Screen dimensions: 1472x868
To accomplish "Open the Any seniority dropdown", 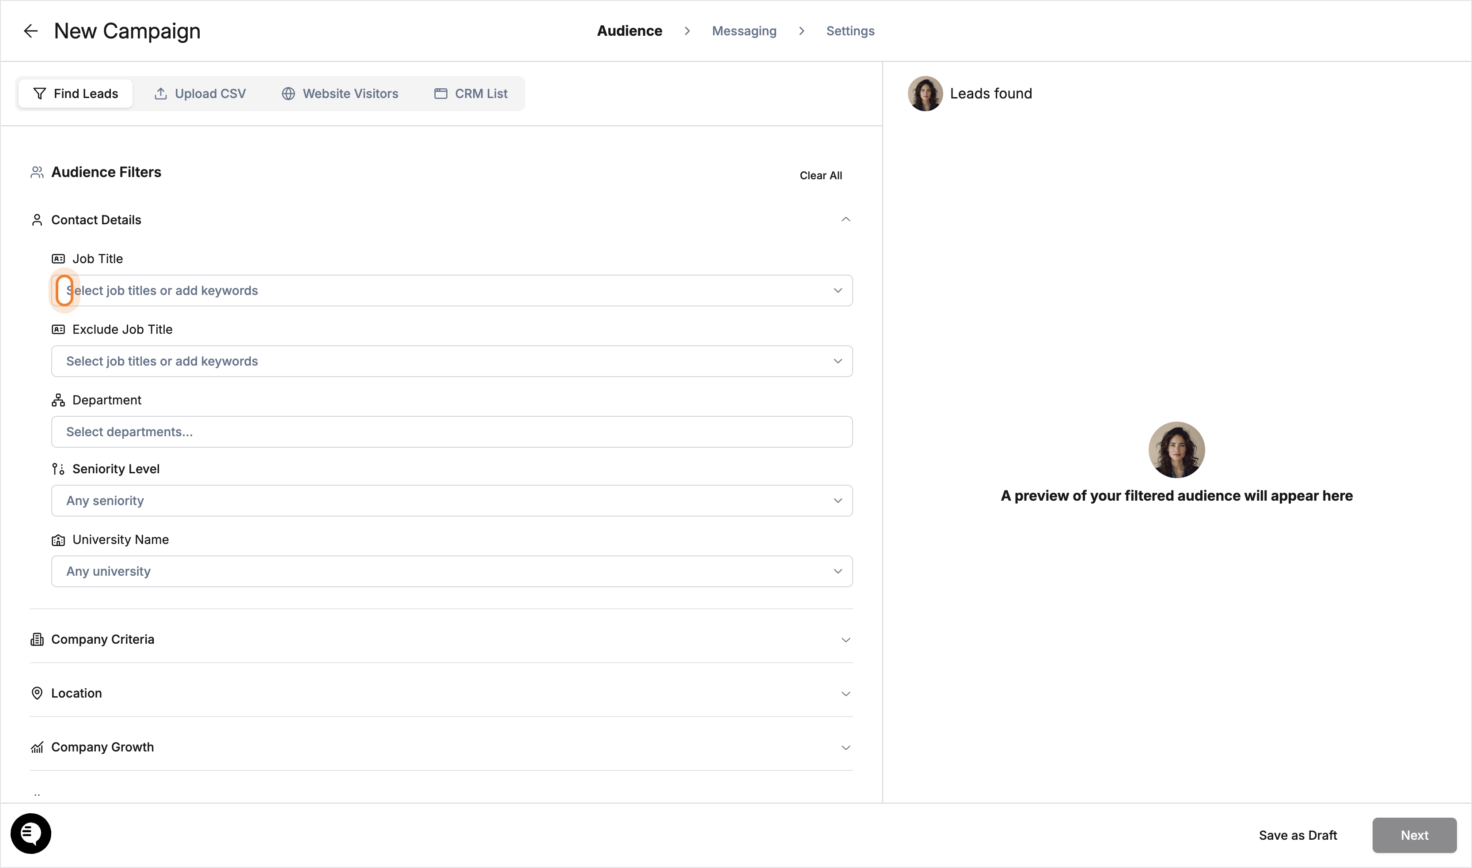I will coord(452,501).
